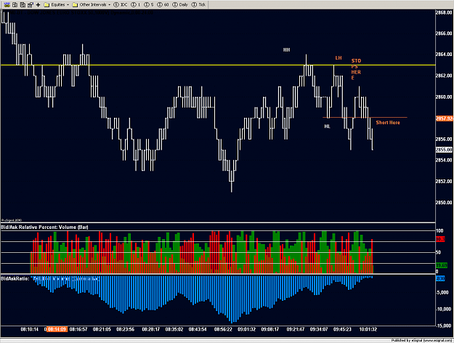Click the Bid/Ask Relative Percent study title

tap(44, 227)
